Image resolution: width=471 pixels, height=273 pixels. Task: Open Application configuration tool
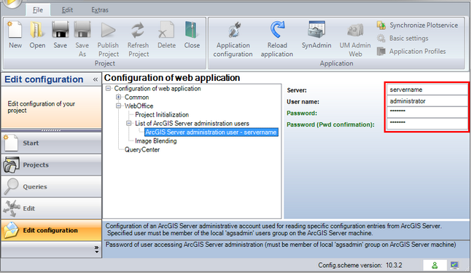[233, 39]
